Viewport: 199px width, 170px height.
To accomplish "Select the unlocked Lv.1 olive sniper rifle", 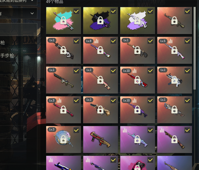I will 64,80.
